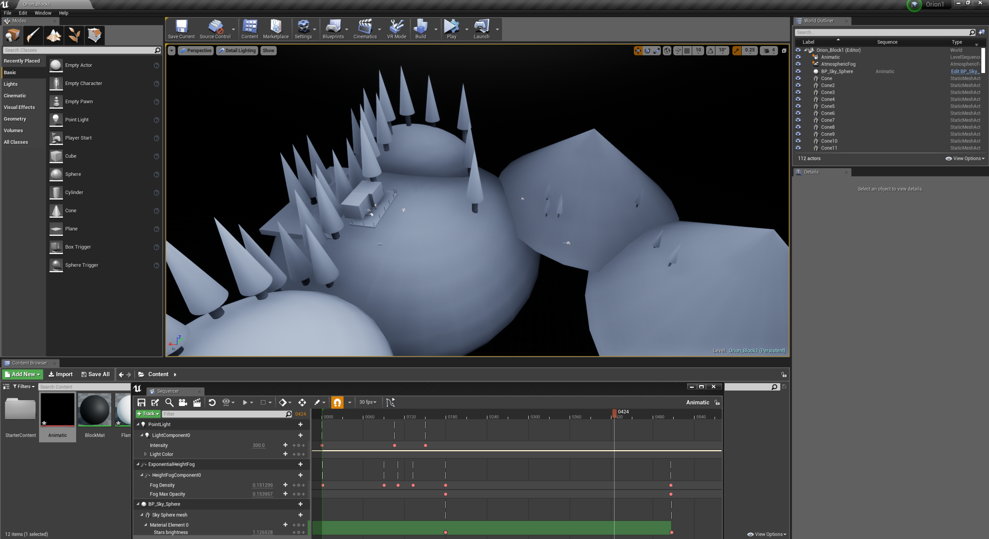Image resolution: width=989 pixels, height=539 pixels.
Task: Click the Sequencer create camera icon
Action: point(183,402)
